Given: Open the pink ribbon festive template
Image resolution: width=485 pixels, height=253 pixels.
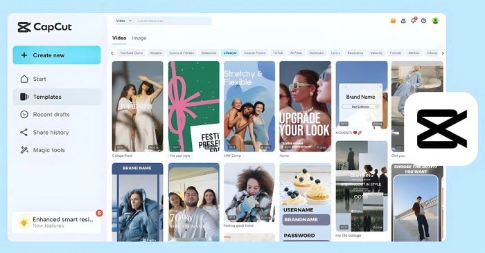Looking at the screenshot, I should coord(194,106).
